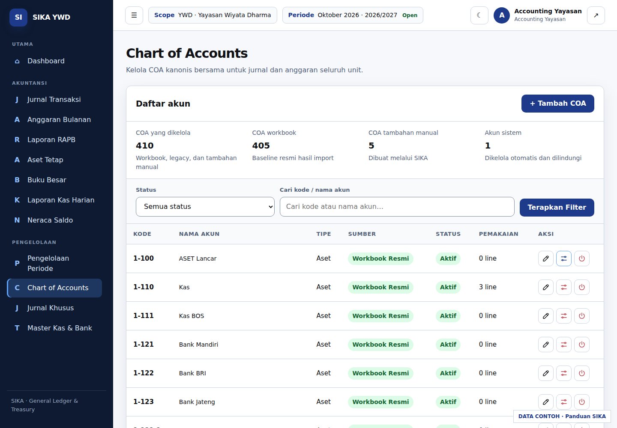Open sliders icon for Bank Mandiri
The height and width of the screenshot is (428, 617).
tap(564, 345)
